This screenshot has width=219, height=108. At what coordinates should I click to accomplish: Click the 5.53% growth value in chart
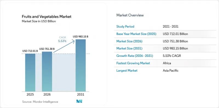point(62,41)
